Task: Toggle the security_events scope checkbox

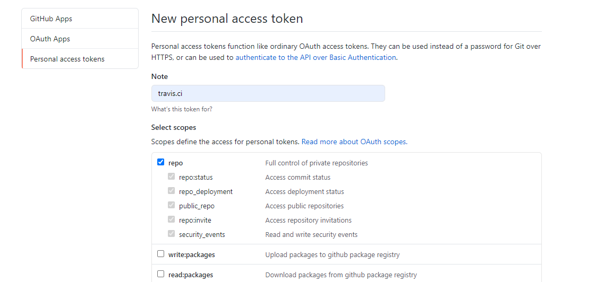Action: 171,234
